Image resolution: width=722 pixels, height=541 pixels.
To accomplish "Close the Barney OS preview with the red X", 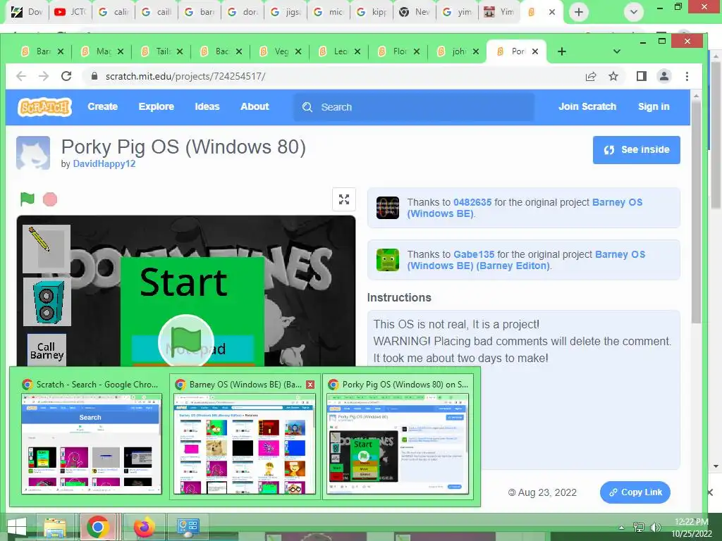I will 310,385.
